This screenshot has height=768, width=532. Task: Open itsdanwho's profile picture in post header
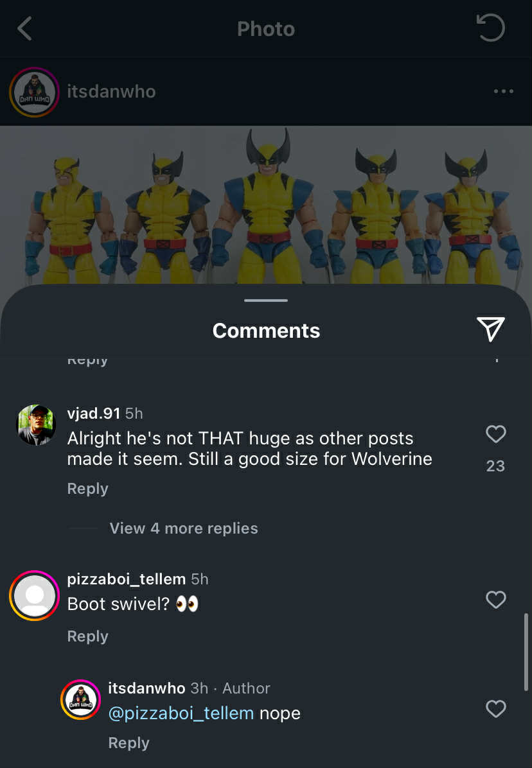click(x=34, y=92)
